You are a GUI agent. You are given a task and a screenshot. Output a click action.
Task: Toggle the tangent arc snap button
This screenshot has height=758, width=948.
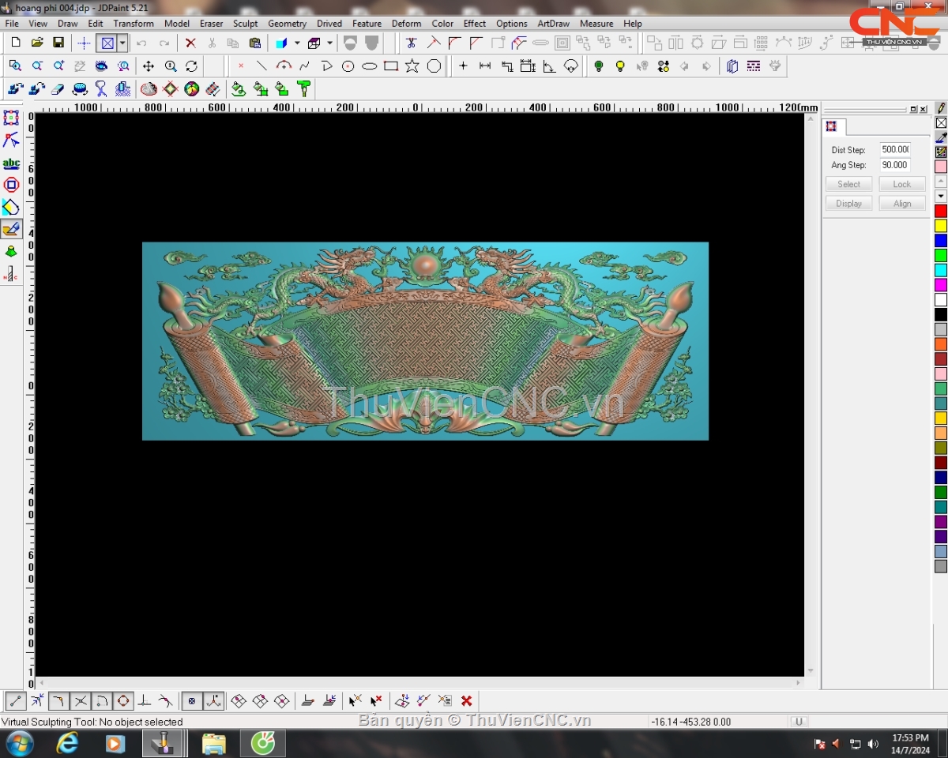click(x=101, y=700)
